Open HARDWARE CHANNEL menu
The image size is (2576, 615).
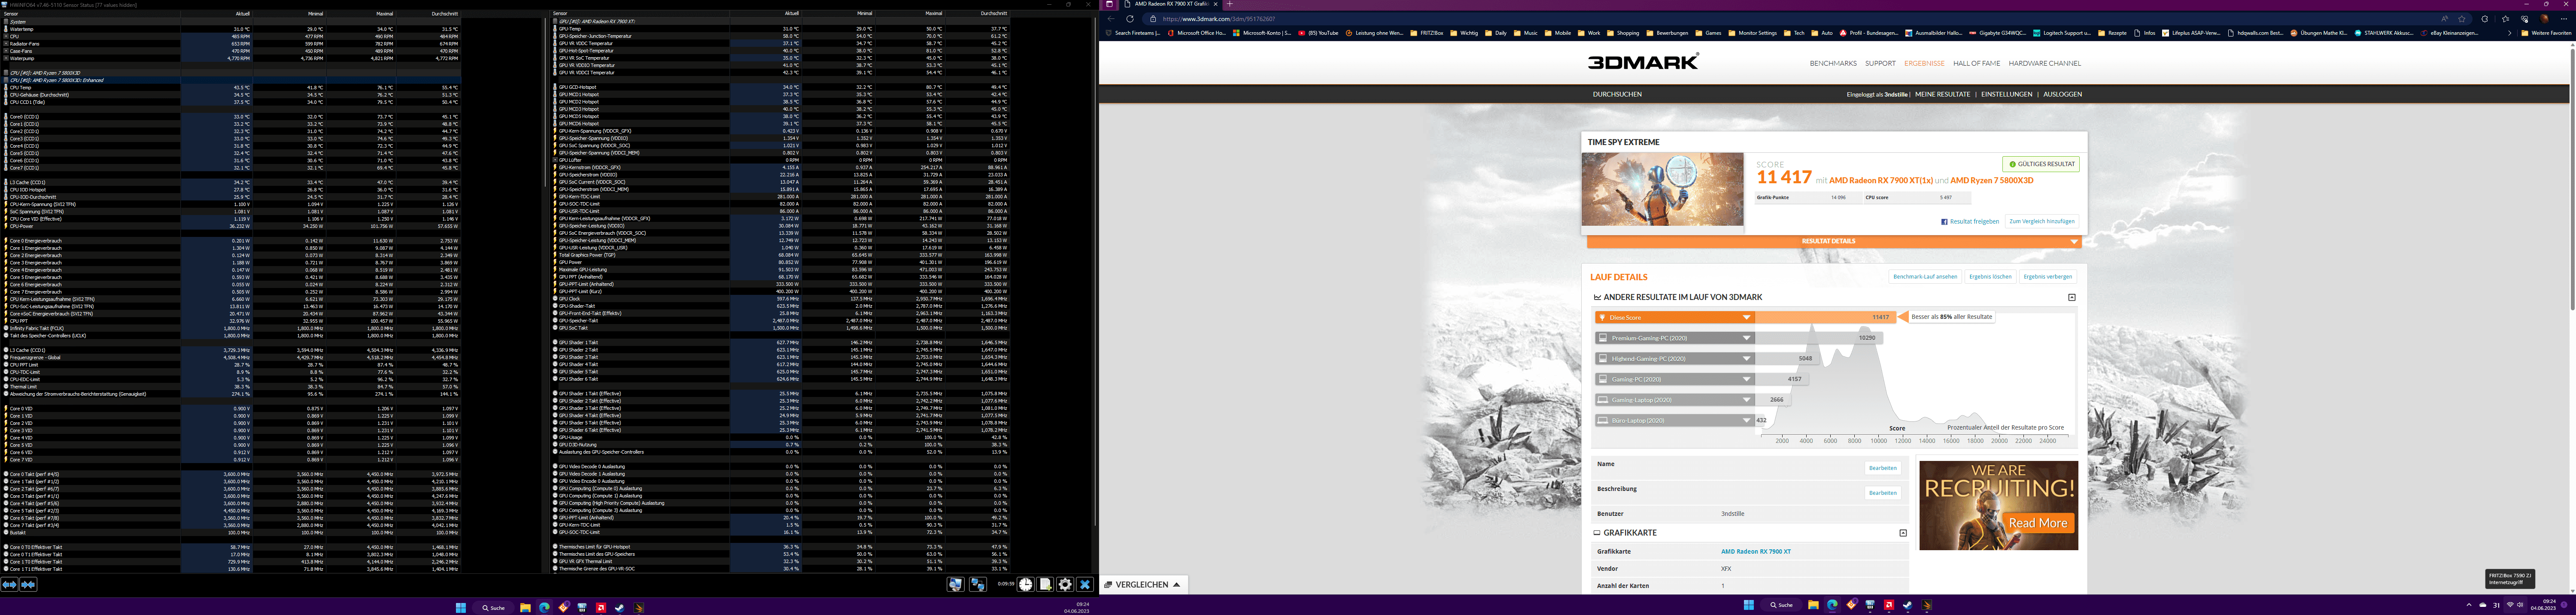(2045, 63)
